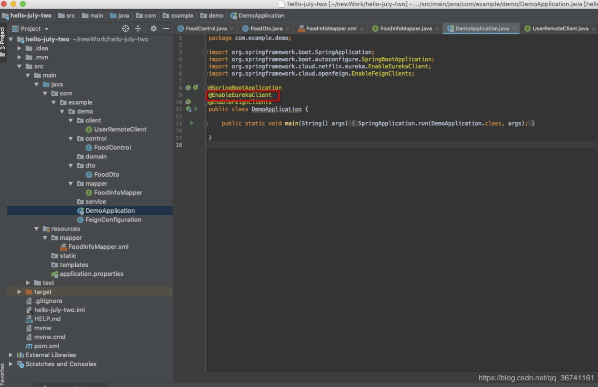Image resolution: width=598 pixels, height=387 pixels.
Task: Select FoodControl class in project tree
Action: click(x=112, y=147)
